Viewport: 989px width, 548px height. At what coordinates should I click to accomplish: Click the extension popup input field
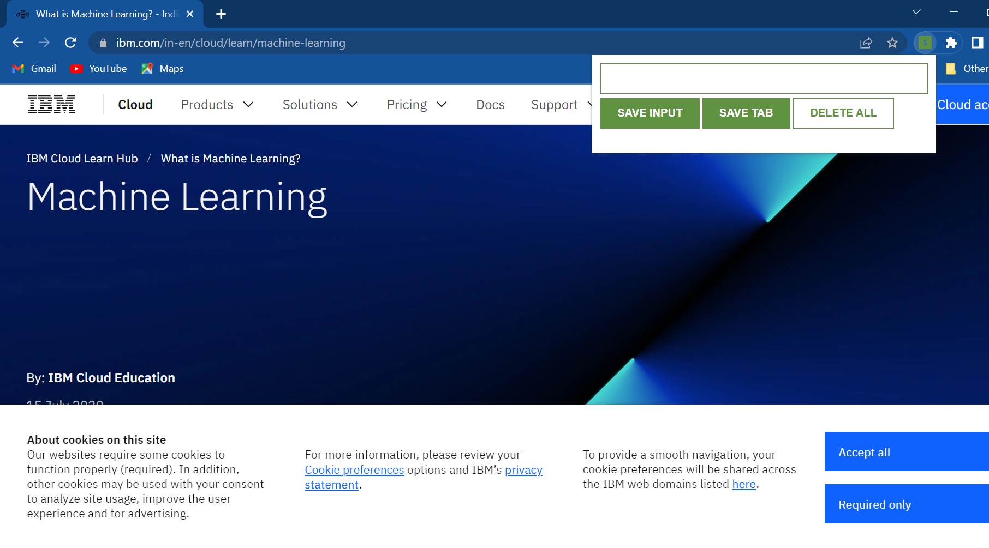coord(763,77)
